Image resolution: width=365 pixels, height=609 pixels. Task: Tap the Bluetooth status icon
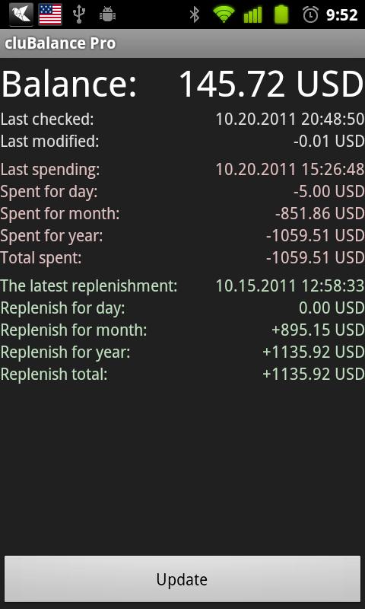pos(195,14)
